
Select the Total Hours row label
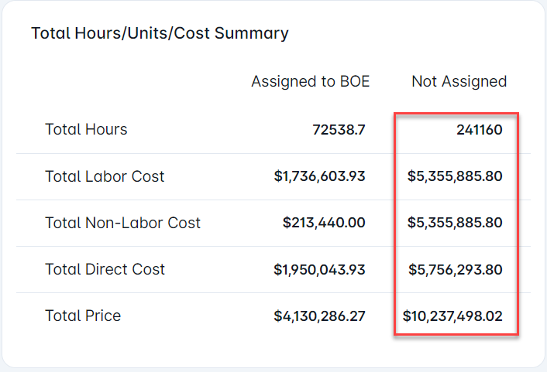click(86, 130)
